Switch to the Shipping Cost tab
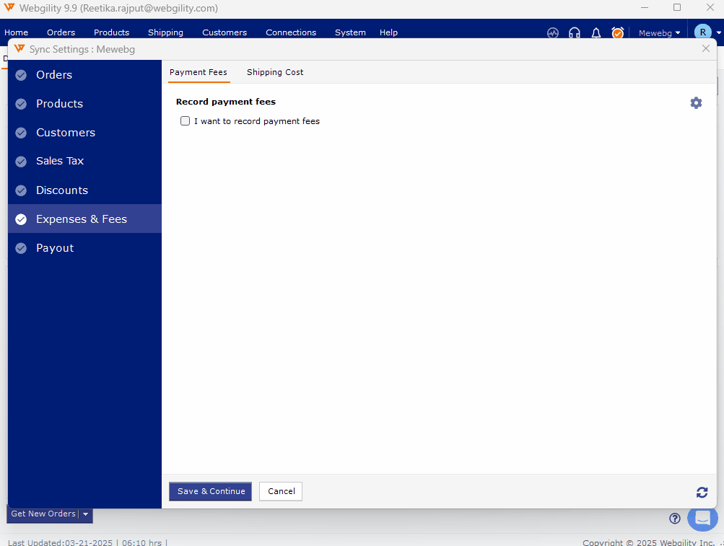 (275, 72)
